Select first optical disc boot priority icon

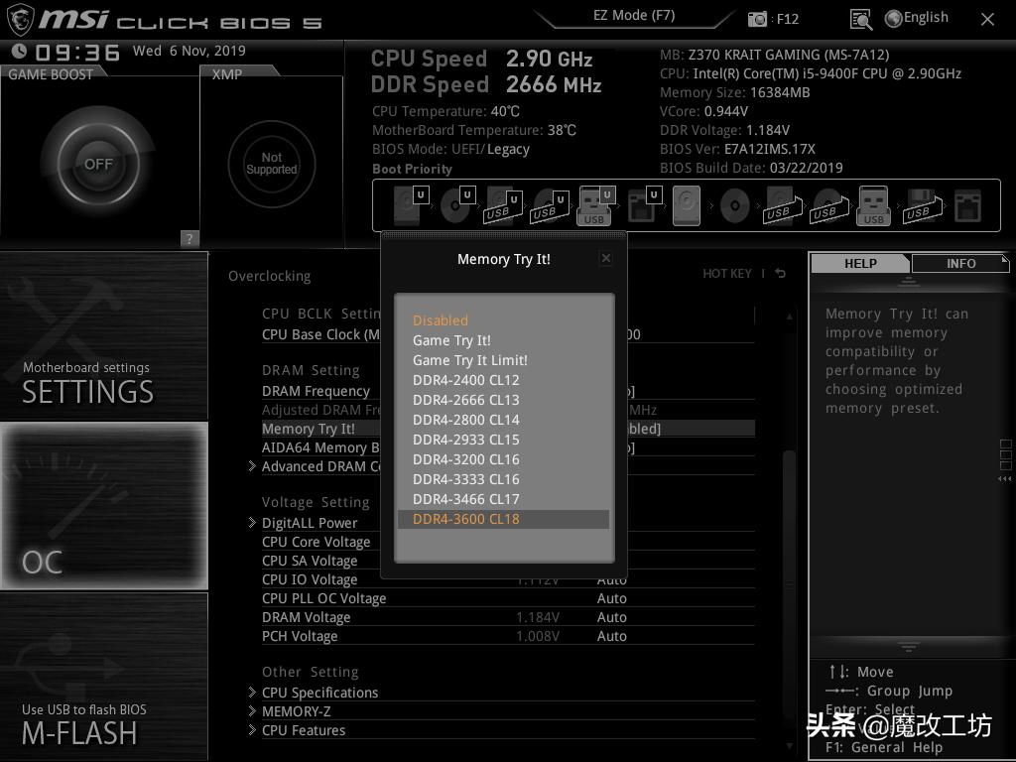[x=457, y=205]
